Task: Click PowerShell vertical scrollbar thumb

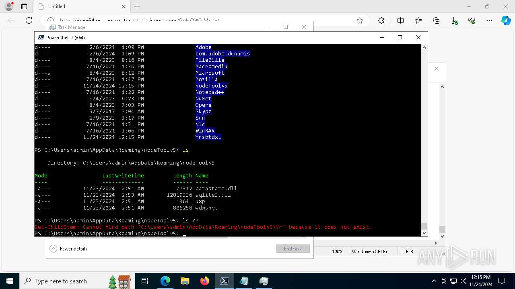Action: point(424,226)
